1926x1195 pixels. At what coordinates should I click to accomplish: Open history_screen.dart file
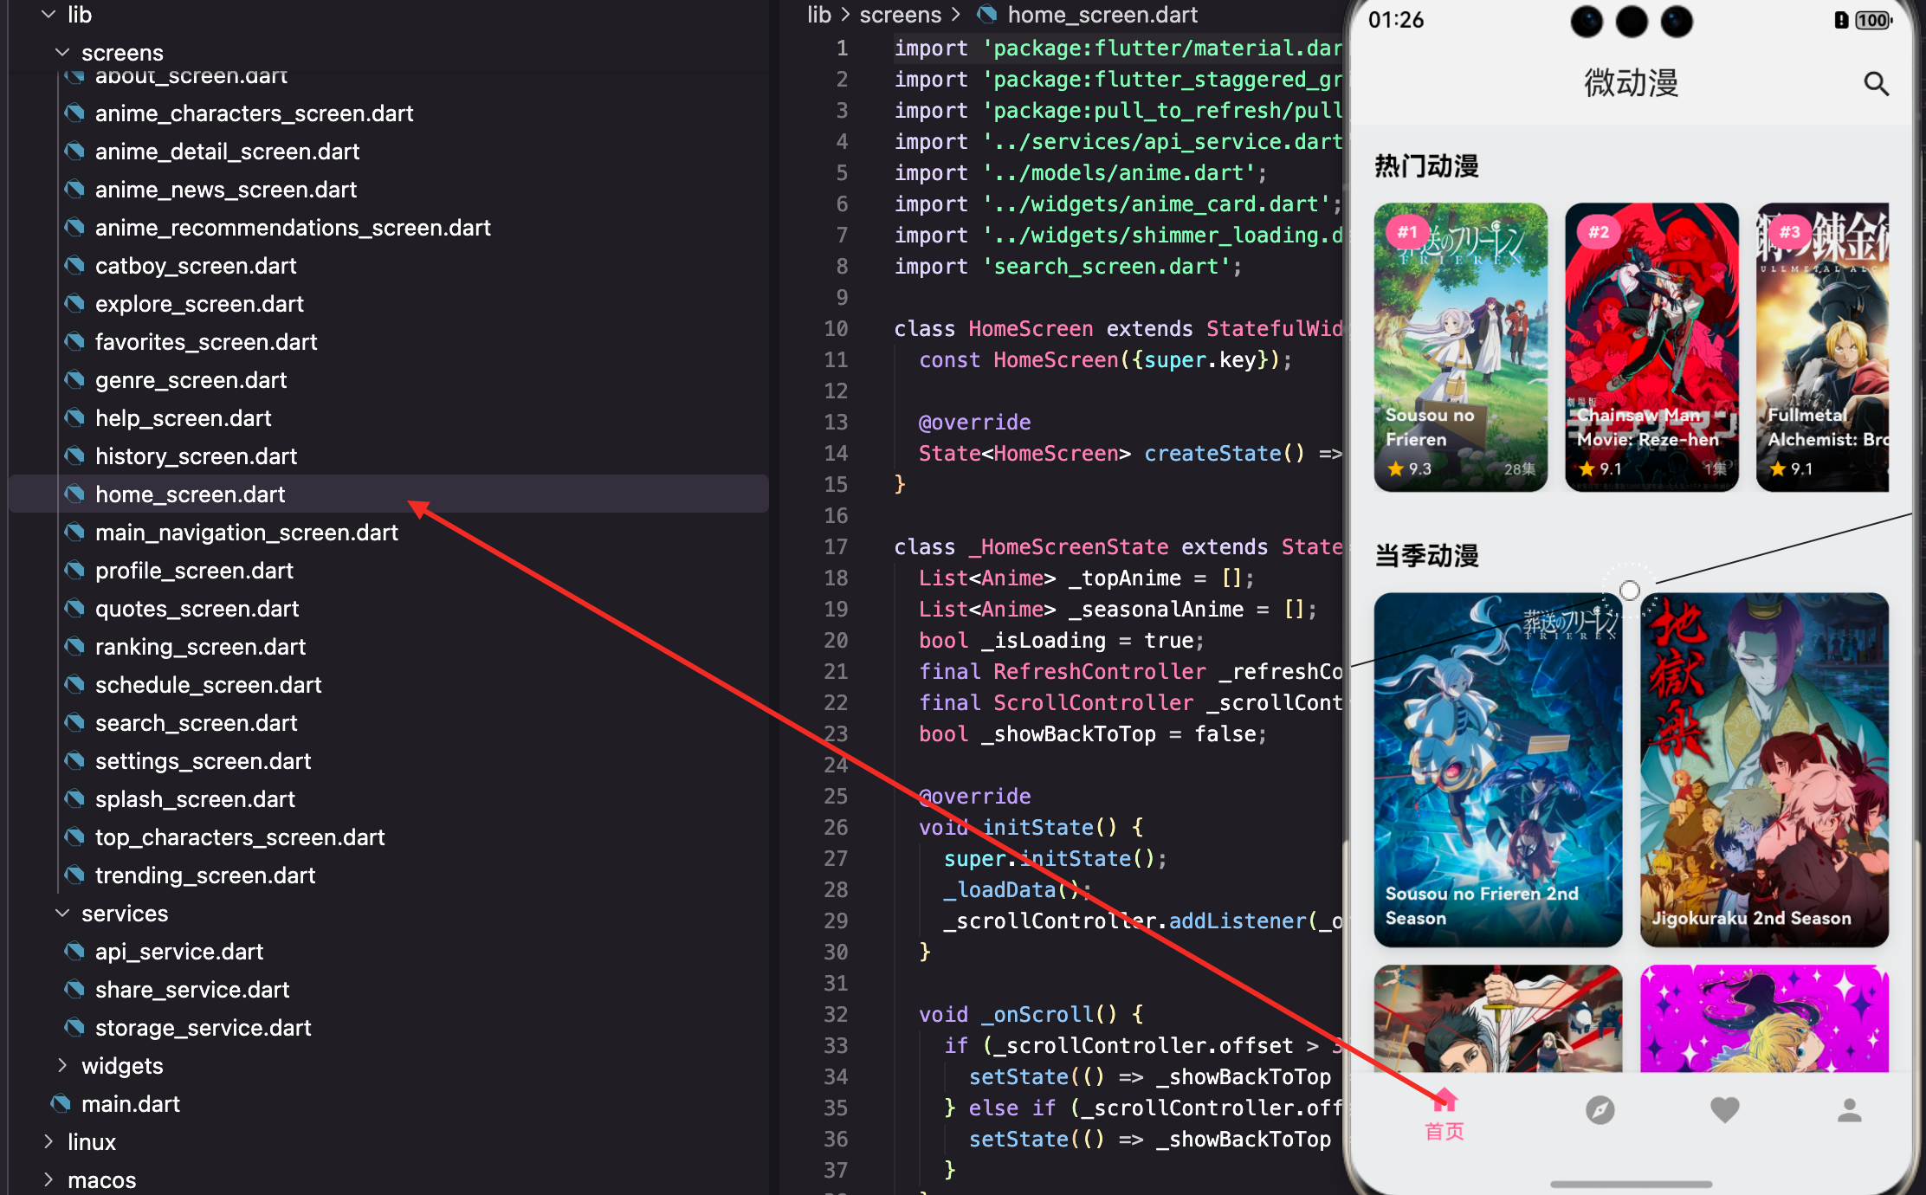[x=196, y=456]
